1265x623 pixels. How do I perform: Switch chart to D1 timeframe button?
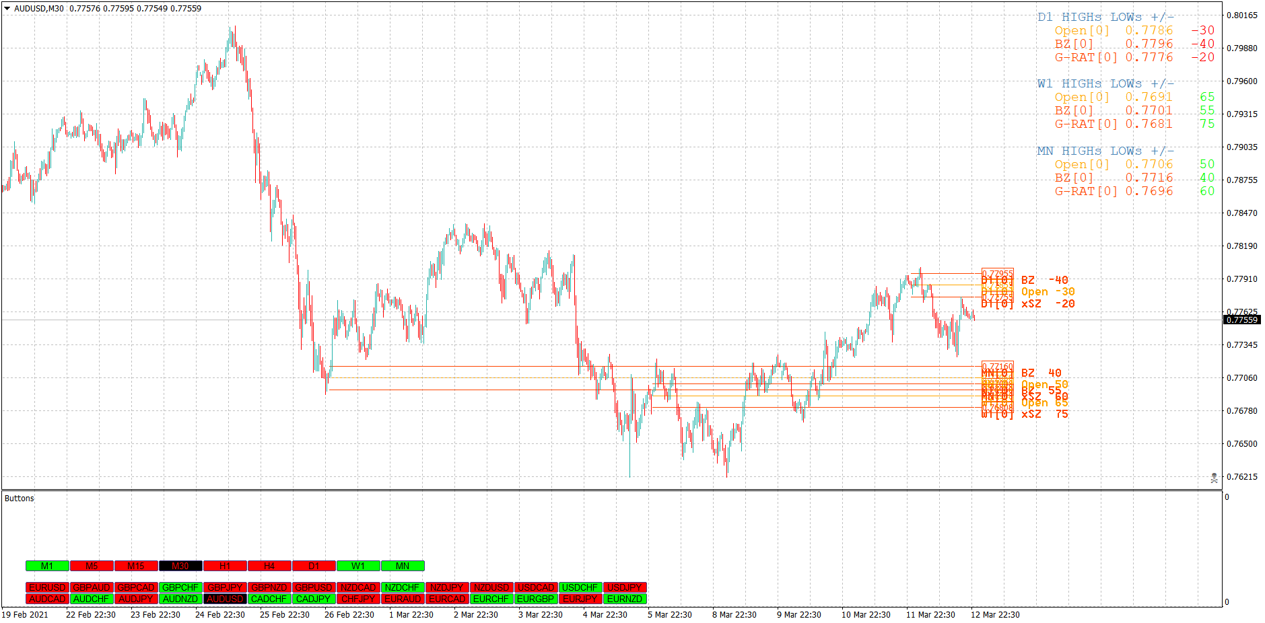(x=314, y=566)
